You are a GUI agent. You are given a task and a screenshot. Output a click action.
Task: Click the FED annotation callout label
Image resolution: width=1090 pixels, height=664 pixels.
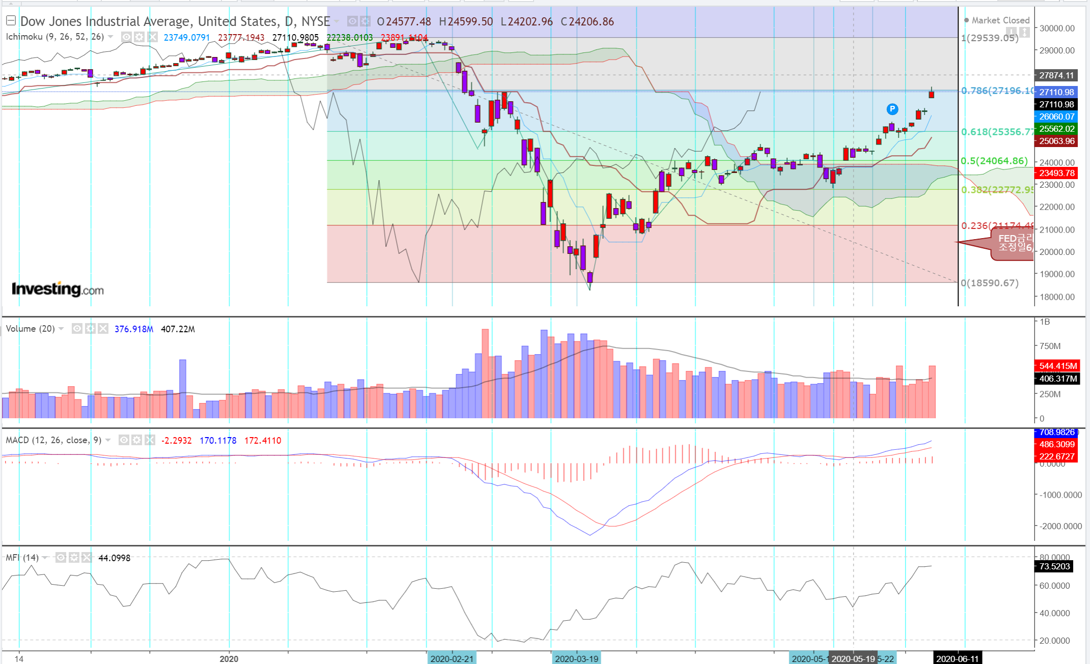tap(1013, 244)
